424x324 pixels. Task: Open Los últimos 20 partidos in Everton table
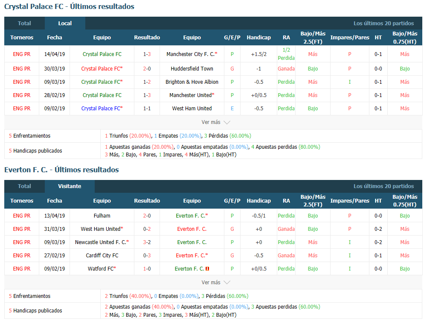click(x=383, y=186)
